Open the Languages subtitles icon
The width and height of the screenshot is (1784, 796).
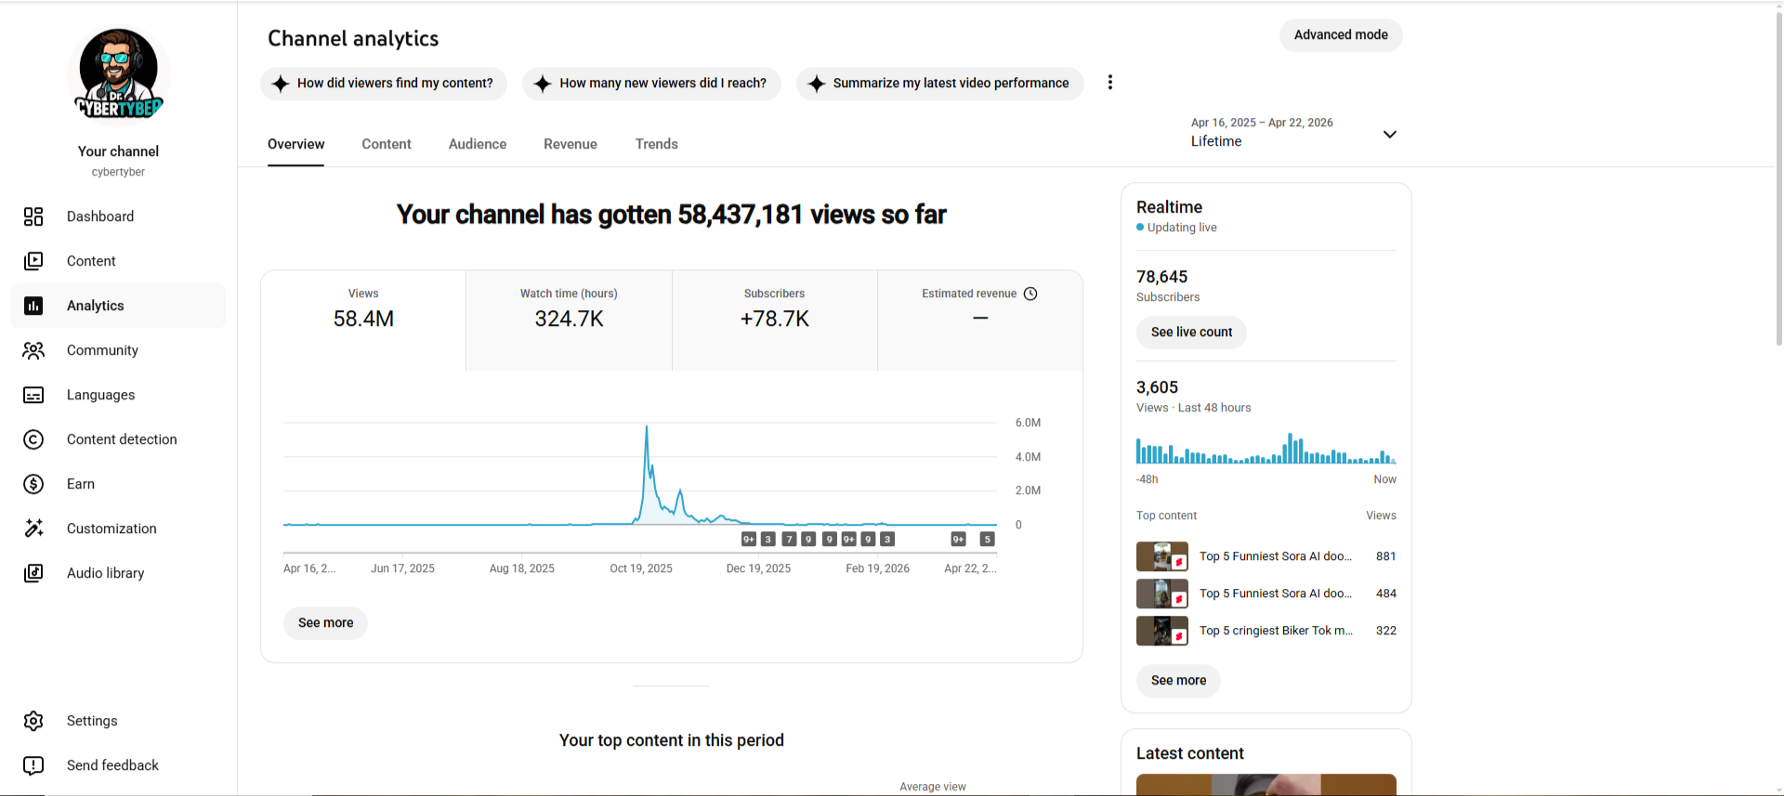click(x=33, y=395)
